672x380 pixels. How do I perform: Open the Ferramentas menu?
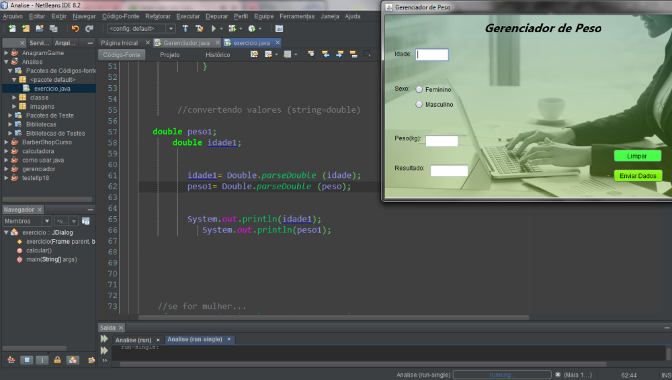297,16
